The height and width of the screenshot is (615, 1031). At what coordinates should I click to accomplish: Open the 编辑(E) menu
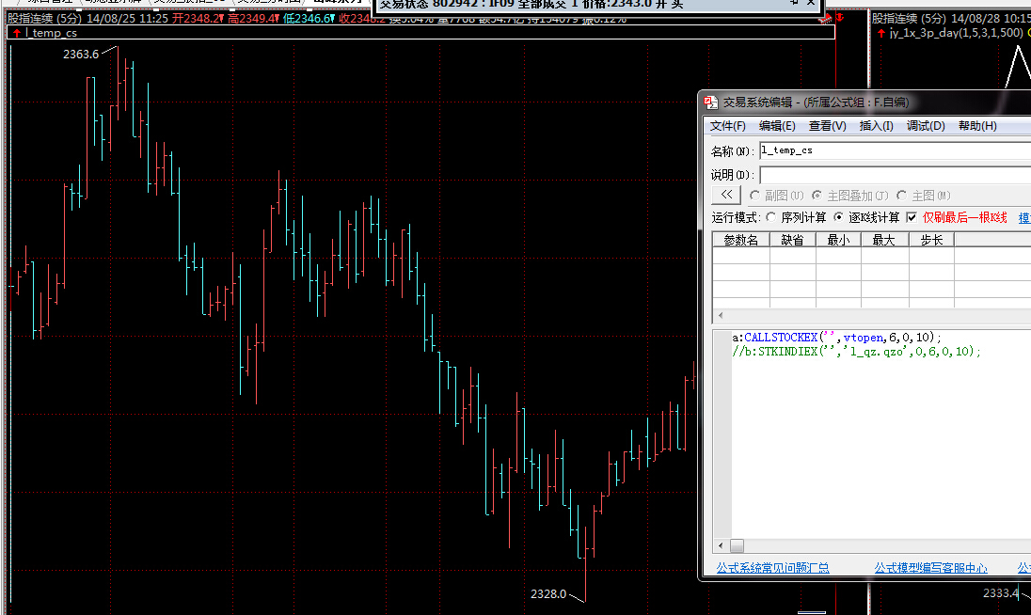point(776,125)
